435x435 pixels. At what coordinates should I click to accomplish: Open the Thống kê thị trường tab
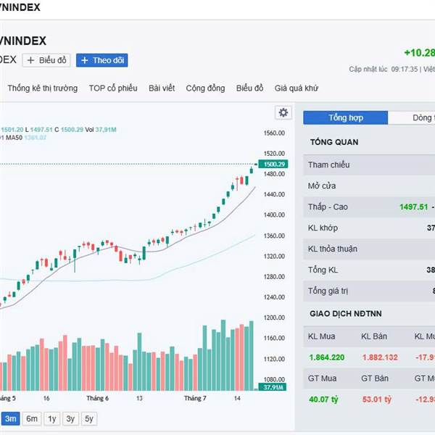click(x=42, y=88)
